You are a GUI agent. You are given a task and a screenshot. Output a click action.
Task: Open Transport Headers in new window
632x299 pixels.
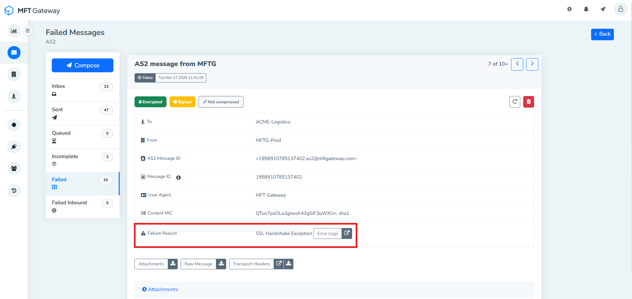click(279, 264)
